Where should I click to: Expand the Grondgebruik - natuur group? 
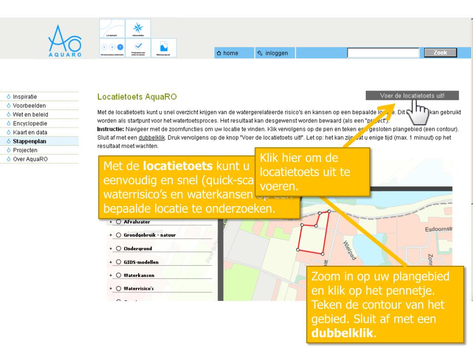coord(111,235)
